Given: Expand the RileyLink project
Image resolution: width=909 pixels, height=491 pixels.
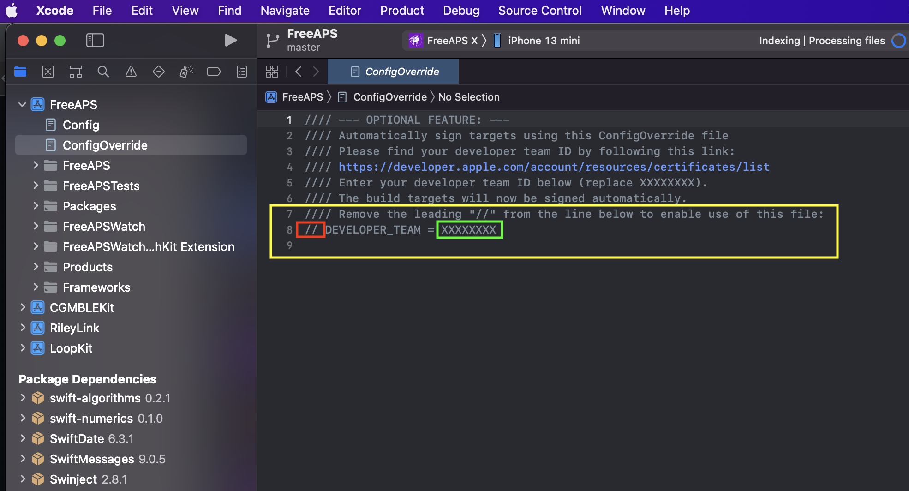Looking at the screenshot, I should tap(23, 328).
